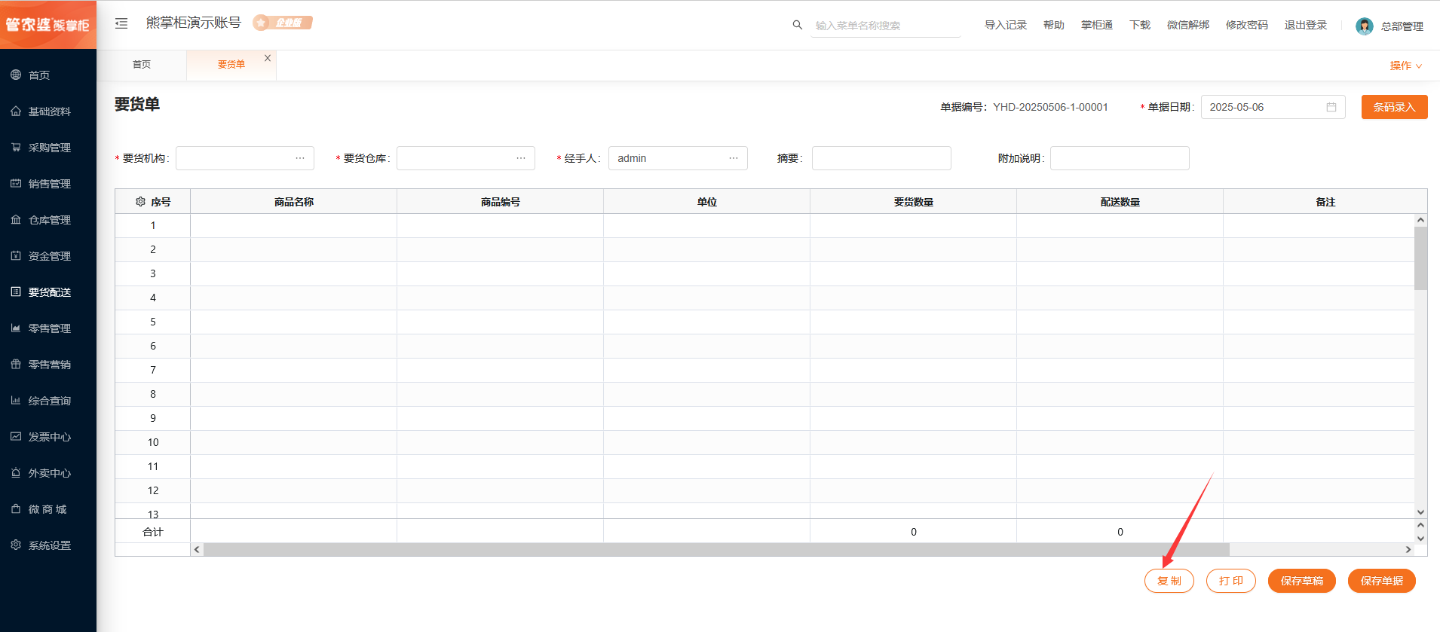Open the 要货仓库 selector ellipsis
The image size is (1440, 632).
pos(521,158)
